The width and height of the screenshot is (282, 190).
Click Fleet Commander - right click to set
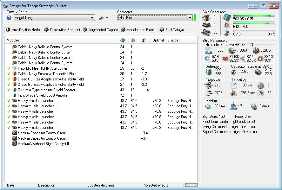pos(229,122)
